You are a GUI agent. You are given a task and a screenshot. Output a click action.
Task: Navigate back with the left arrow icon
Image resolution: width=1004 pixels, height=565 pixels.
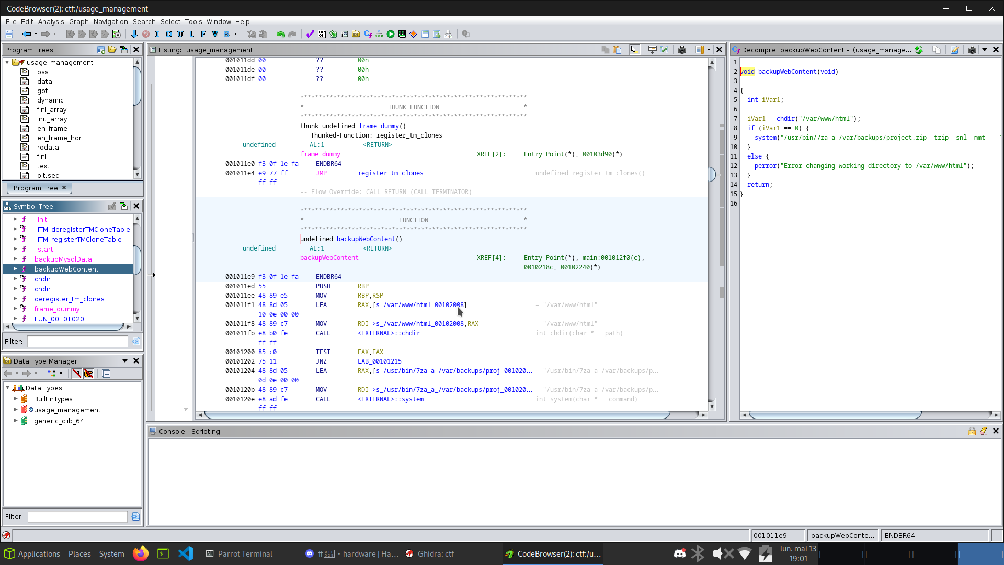27,34
